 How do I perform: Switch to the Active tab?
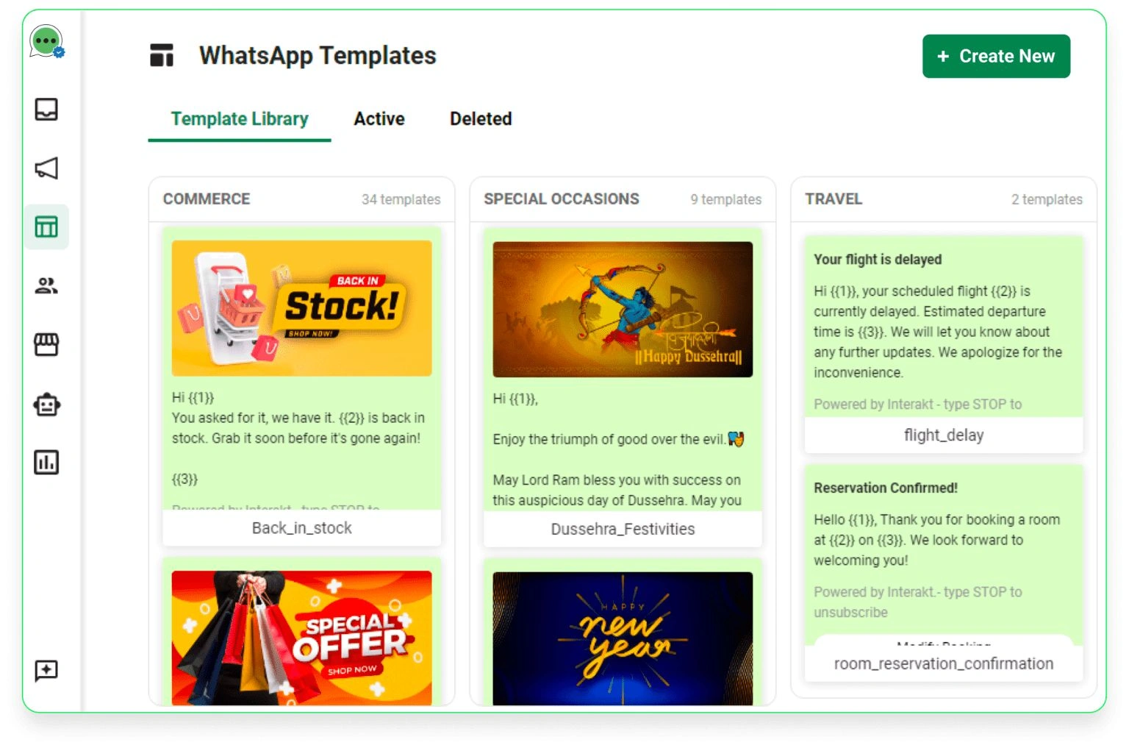click(379, 118)
